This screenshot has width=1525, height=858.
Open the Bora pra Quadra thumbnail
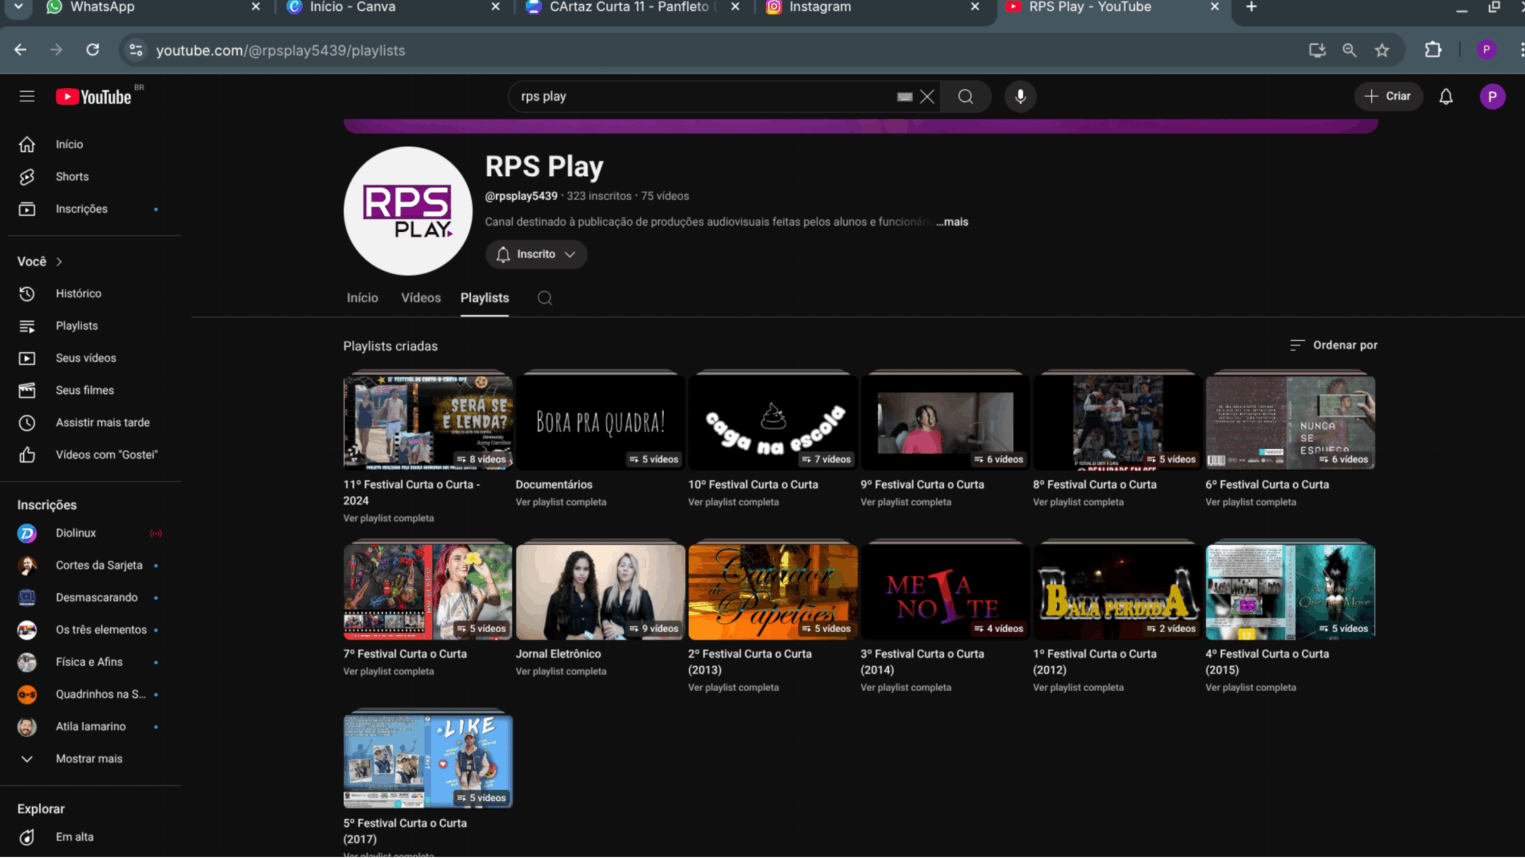600,422
